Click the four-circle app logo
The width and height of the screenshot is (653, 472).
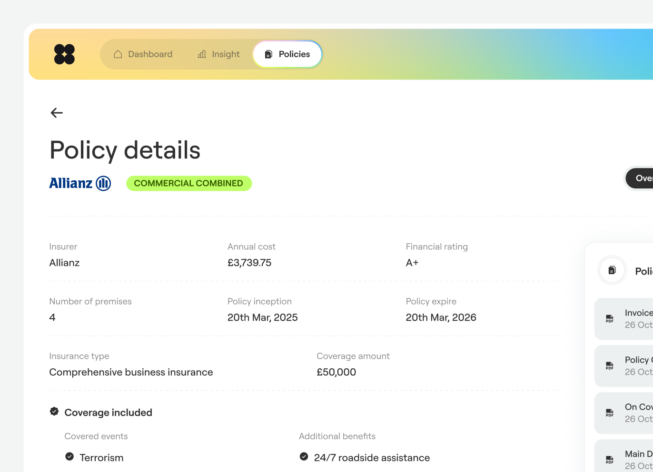64,54
